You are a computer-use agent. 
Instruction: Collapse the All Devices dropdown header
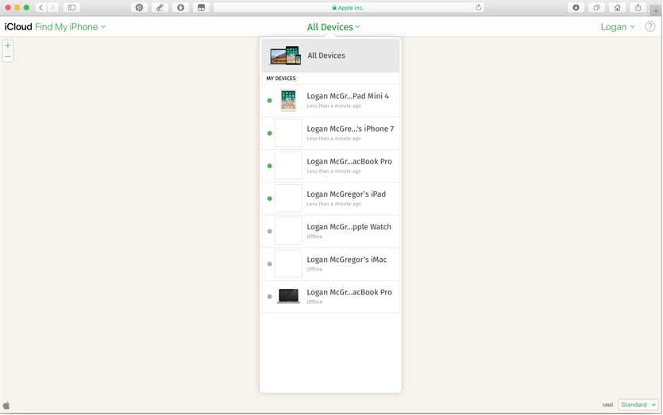(x=333, y=27)
